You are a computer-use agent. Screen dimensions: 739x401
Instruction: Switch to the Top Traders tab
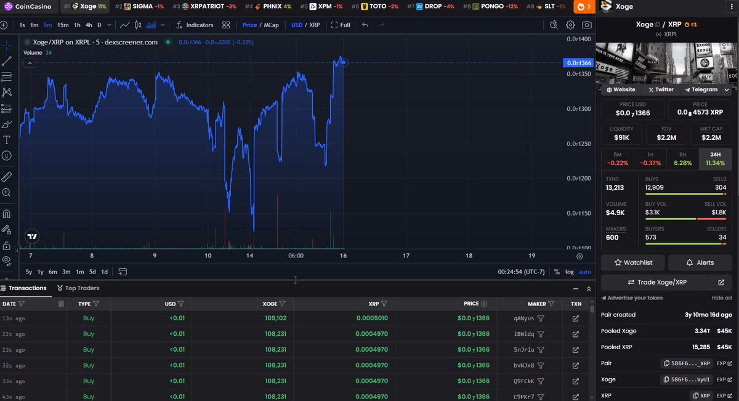coord(78,288)
